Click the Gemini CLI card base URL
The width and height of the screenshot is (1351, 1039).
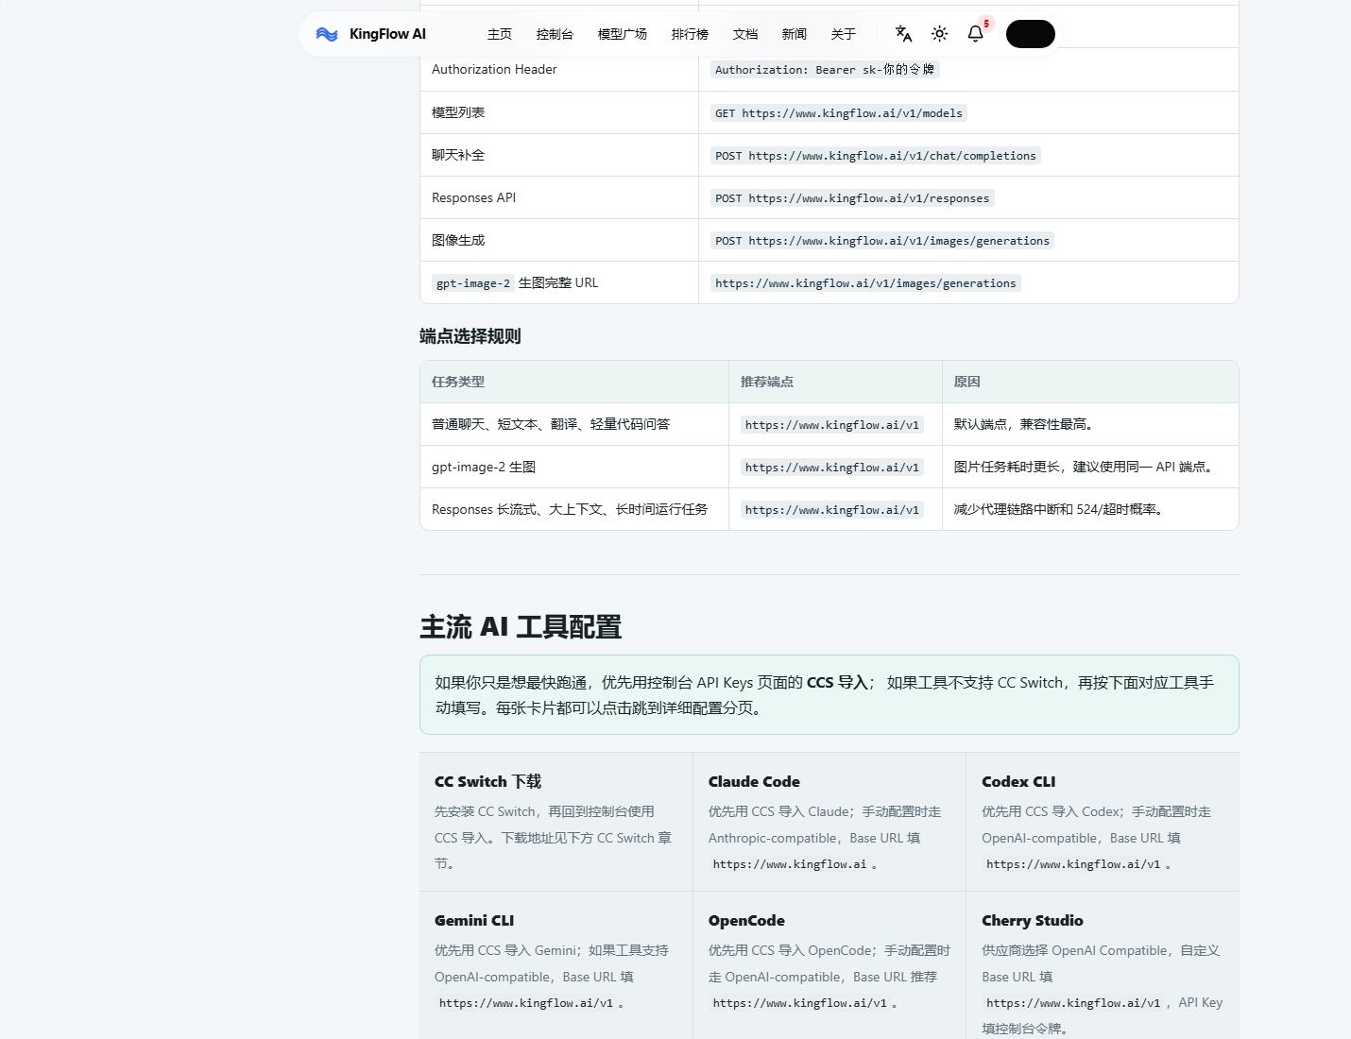tap(526, 1003)
